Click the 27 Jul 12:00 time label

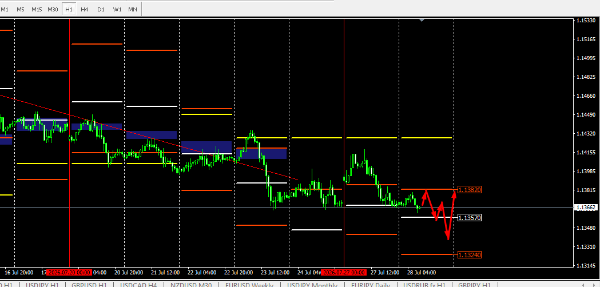point(386,273)
